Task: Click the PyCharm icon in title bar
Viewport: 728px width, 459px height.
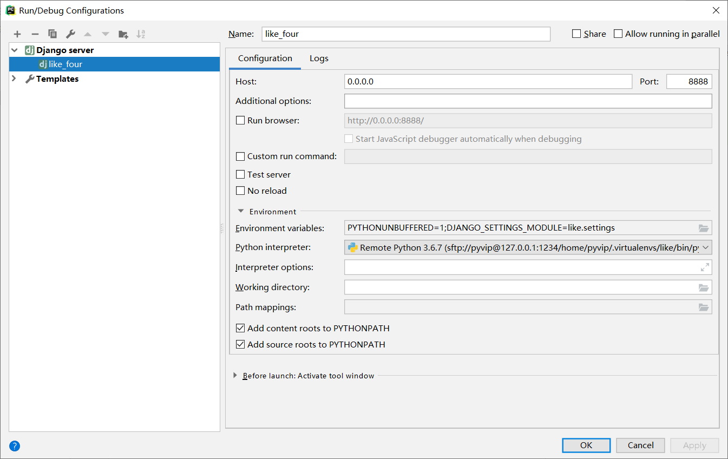Action: tap(10, 10)
